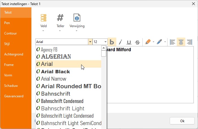Click the font size field showing 12
The width and height of the screenshot is (198, 129).
tap(98, 42)
